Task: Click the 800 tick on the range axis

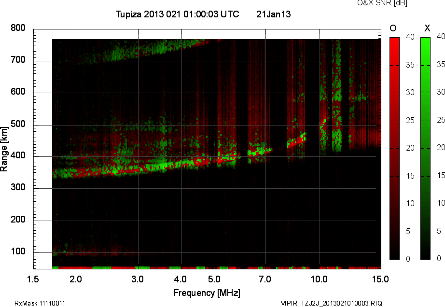Action: point(18,28)
